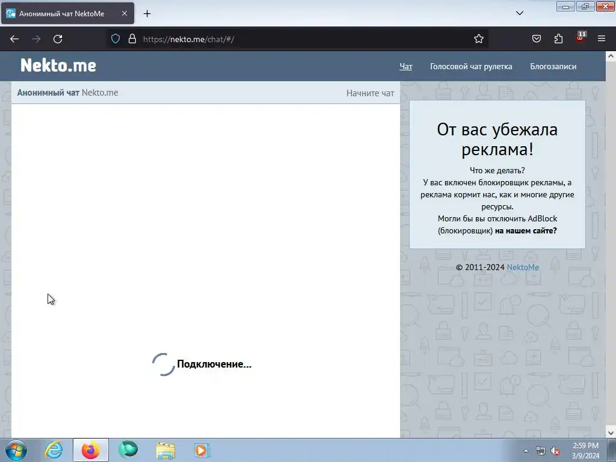The width and height of the screenshot is (616, 462).
Task: Click the network status tray icon
Action: click(541, 451)
